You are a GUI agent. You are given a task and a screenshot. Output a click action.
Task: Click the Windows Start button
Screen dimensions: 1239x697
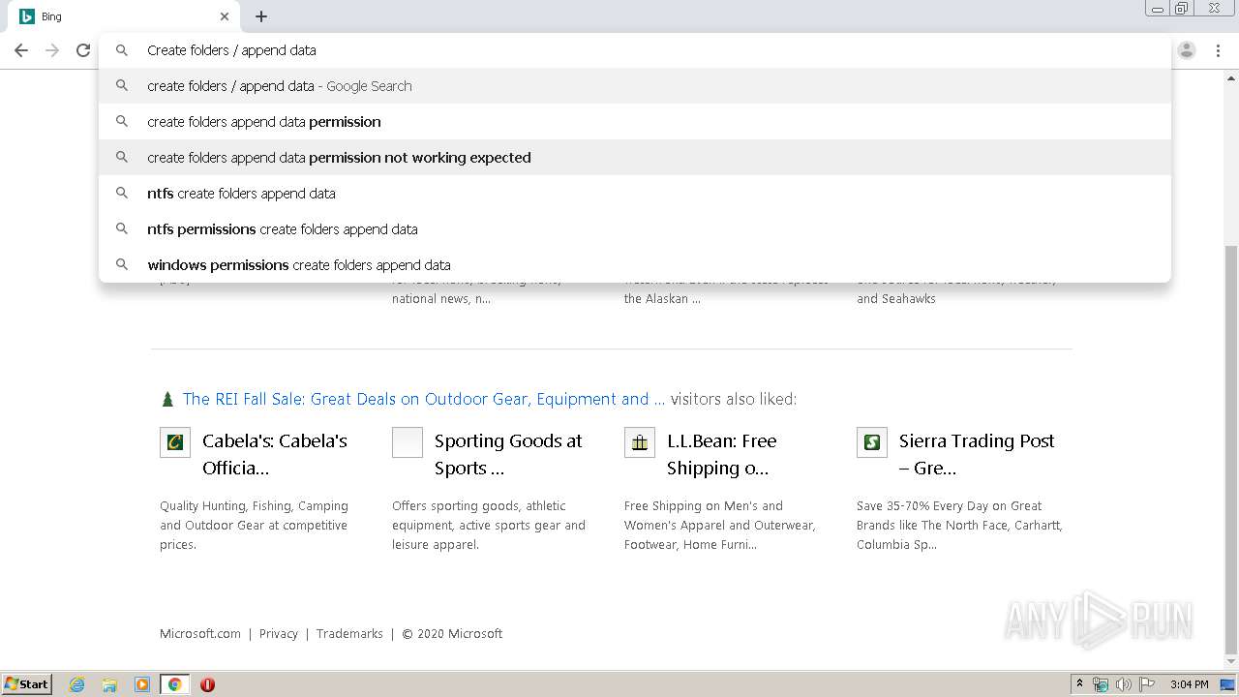click(27, 684)
